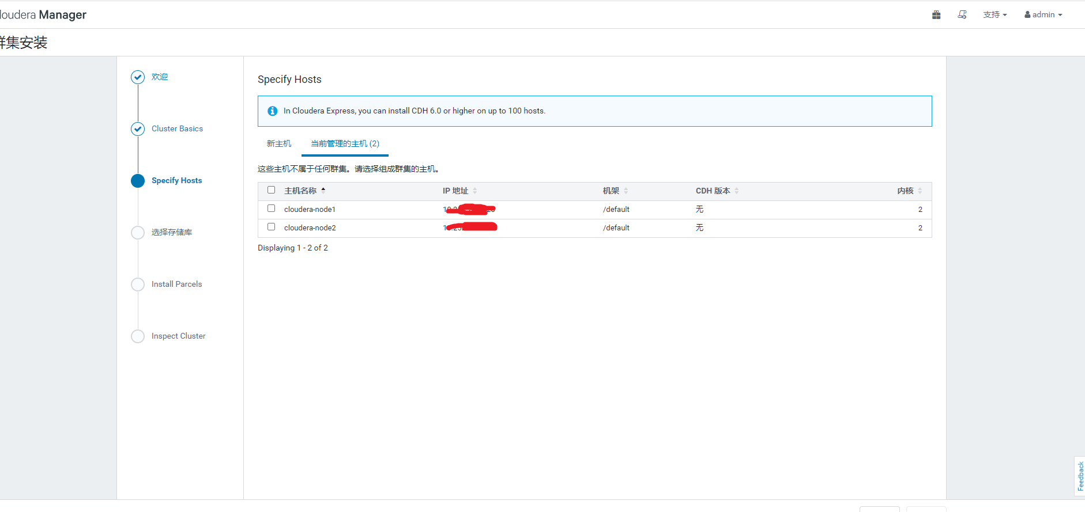
Task: Open the running commands icon
Action: coord(962,15)
